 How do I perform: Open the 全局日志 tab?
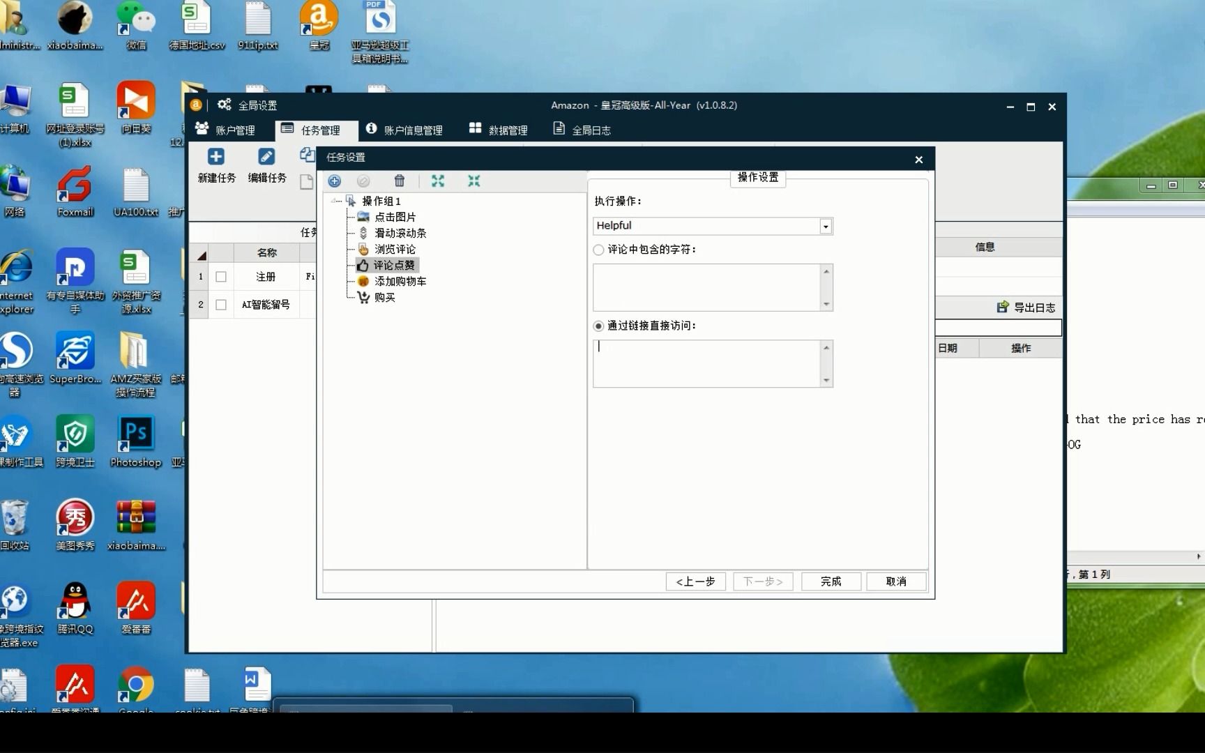coord(582,130)
